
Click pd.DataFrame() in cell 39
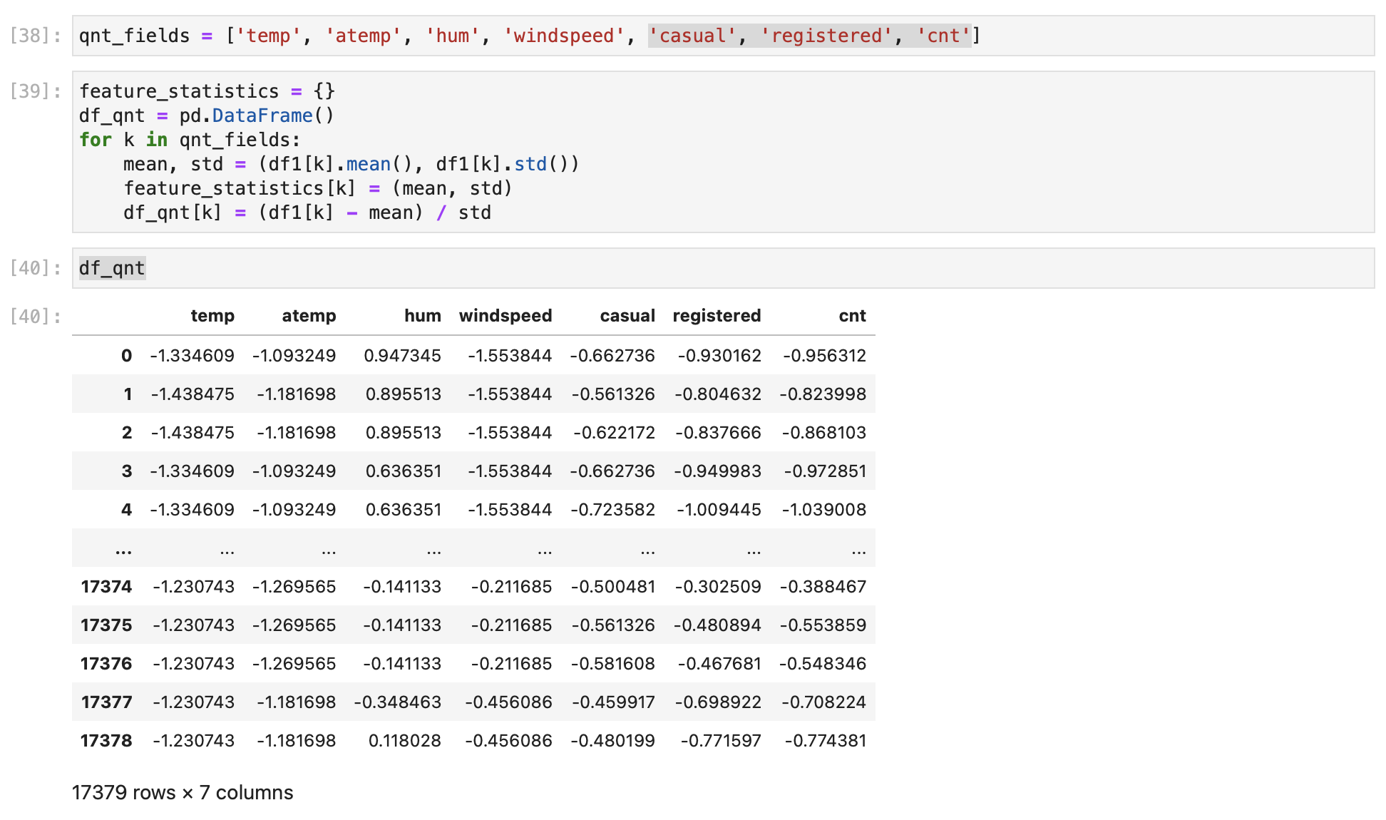(257, 116)
